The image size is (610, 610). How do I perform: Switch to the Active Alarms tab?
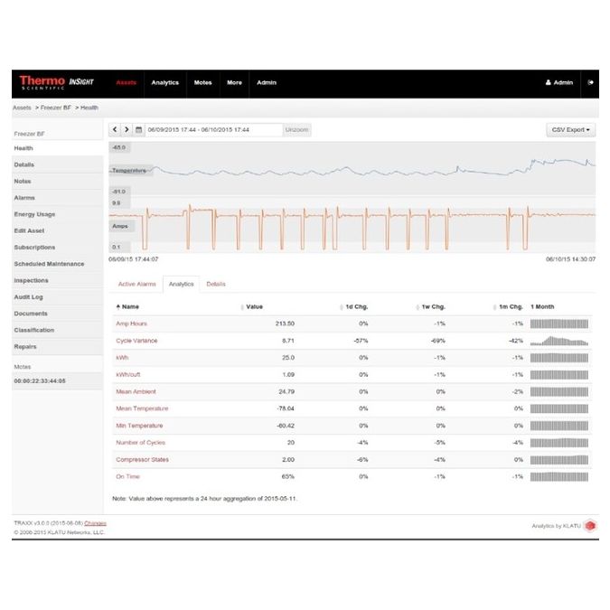click(x=137, y=284)
